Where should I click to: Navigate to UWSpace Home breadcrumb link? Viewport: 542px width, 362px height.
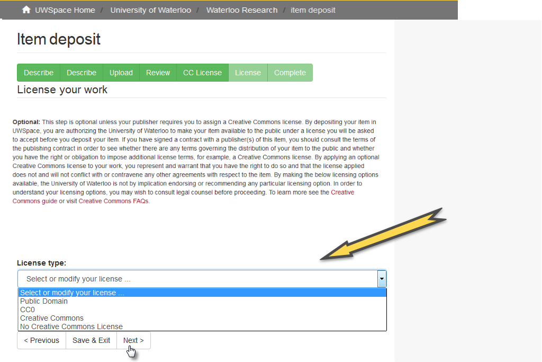(x=65, y=9)
